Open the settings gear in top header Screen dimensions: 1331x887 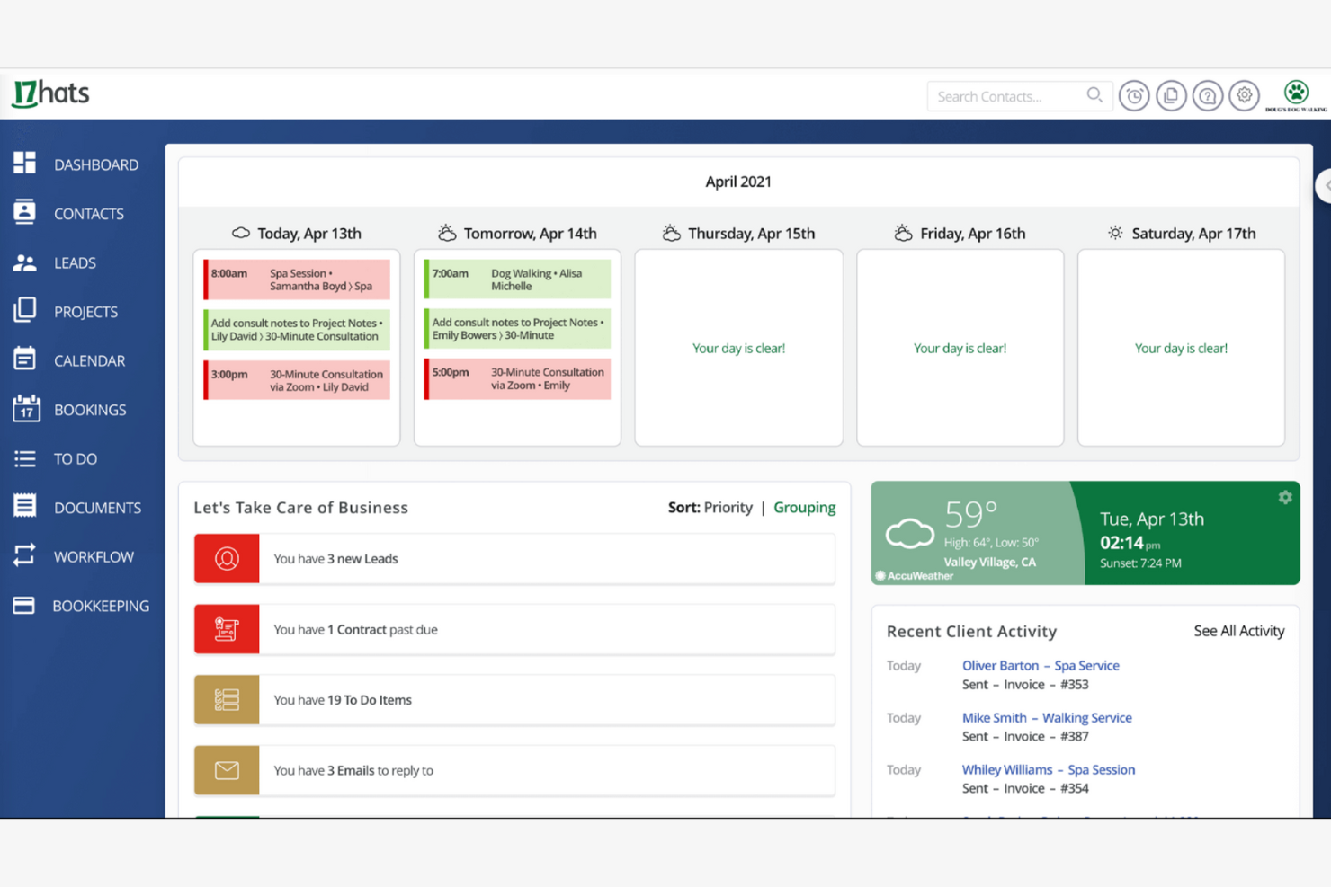pos(1245,95)
